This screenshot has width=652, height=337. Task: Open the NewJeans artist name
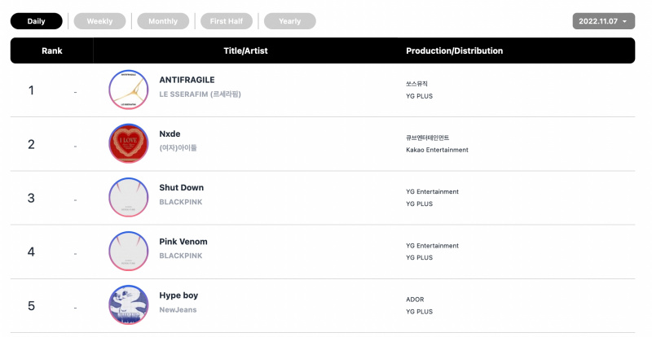pos(178,309)
